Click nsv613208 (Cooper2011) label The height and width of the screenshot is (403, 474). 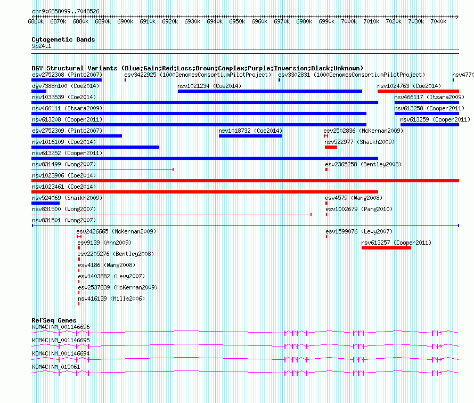[x=67, y=119]
